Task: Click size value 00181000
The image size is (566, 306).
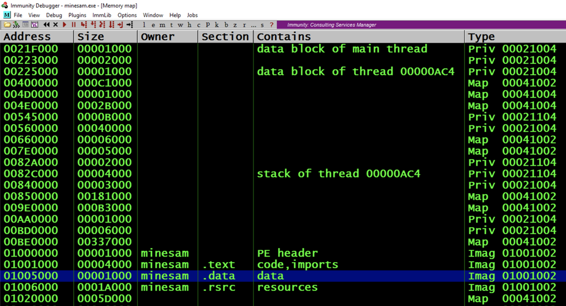Action: pyautogui.click(x=105, y=196)
